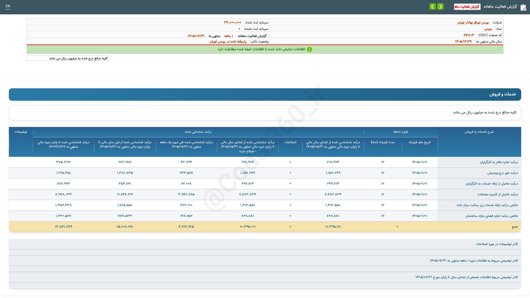Click the green right-pointing chevron arrow

(x=440, y=6)
